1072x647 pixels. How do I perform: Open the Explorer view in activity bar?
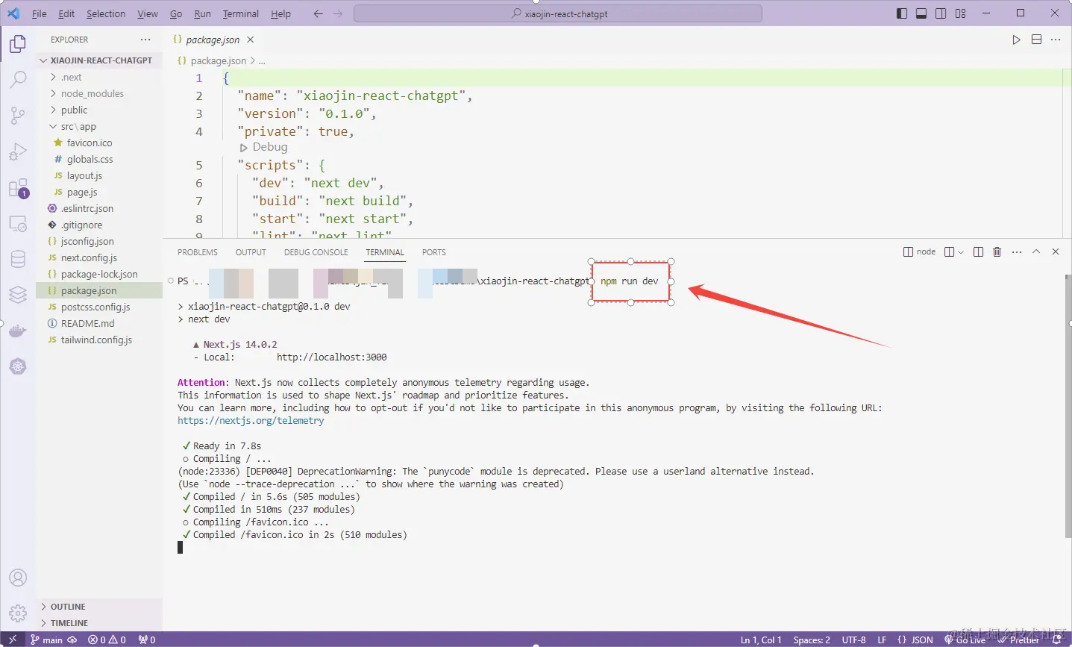coord(18,45)
